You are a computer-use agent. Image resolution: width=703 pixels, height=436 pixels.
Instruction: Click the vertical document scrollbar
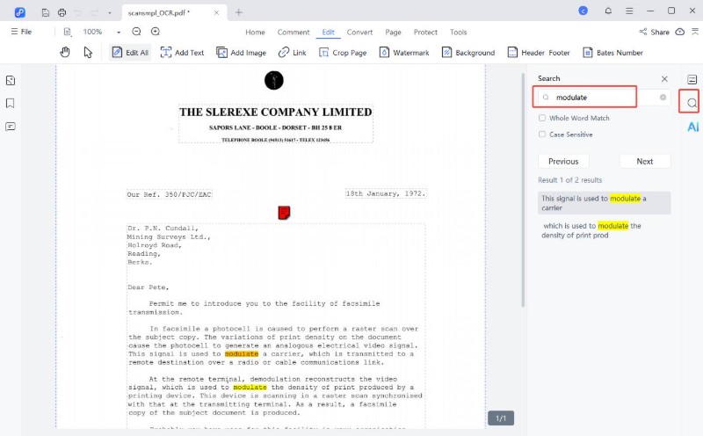pyautogui.click(x=523, y=190)
